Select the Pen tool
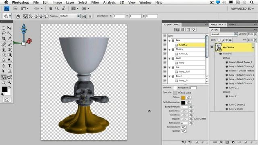The width and height of the screenshot is (258, 145). [x=4, y=66]
